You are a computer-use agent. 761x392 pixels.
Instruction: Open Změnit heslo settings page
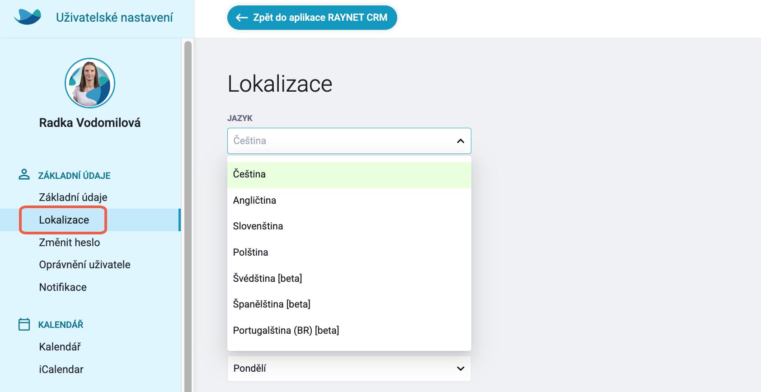(x=70, y=243)
